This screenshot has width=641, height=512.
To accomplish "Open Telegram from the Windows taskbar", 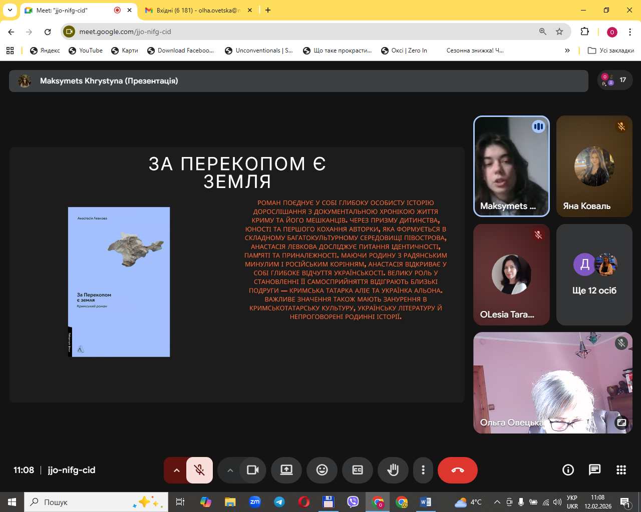I will pyautogui.click(x=279, y=502).
